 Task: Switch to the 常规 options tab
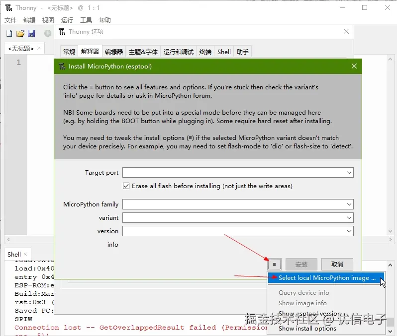click(x=69, y=52)
